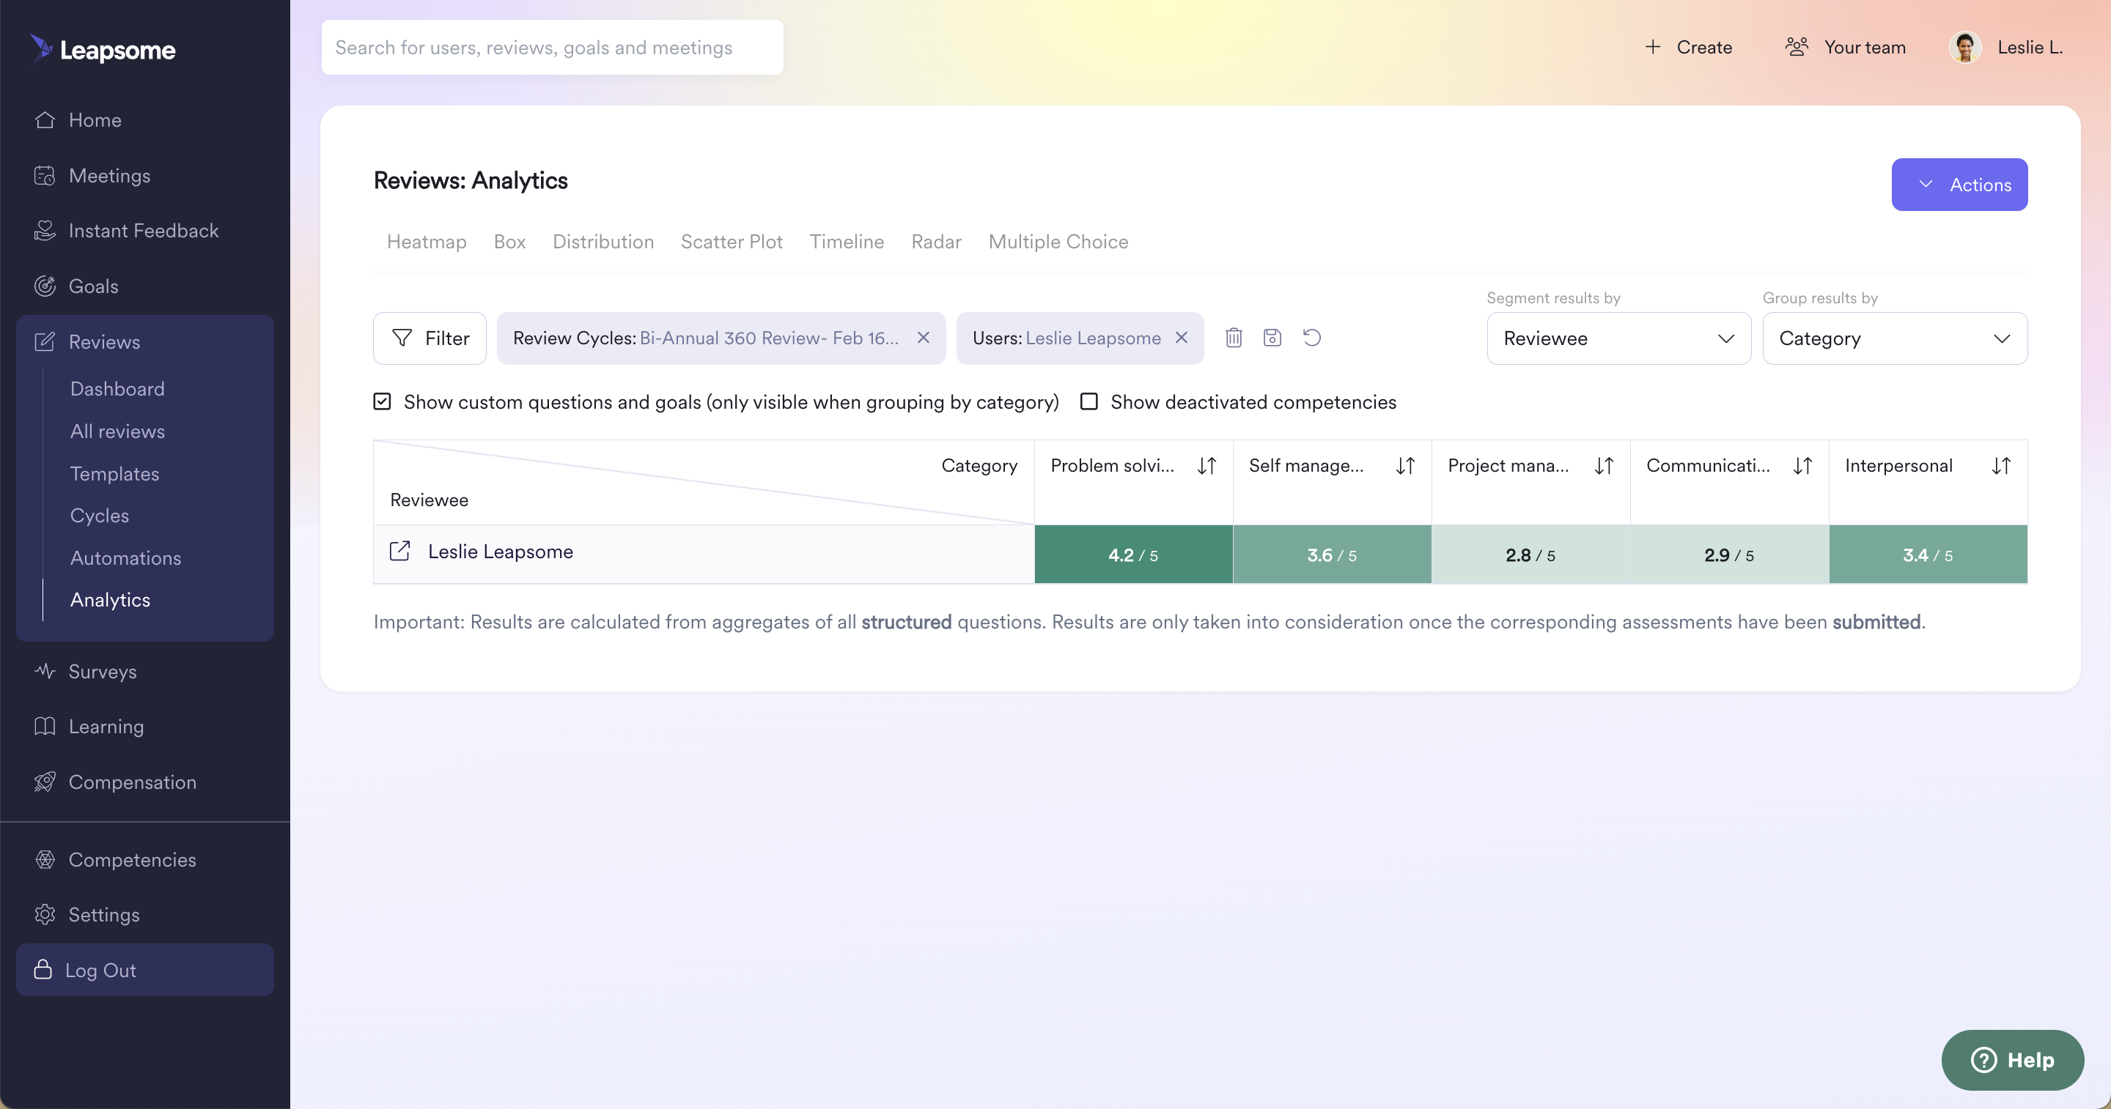This screenshot has height=1109, width=2111.
Task: Click the 3.4 / 5 heatmap cell
Action: 1928,554
